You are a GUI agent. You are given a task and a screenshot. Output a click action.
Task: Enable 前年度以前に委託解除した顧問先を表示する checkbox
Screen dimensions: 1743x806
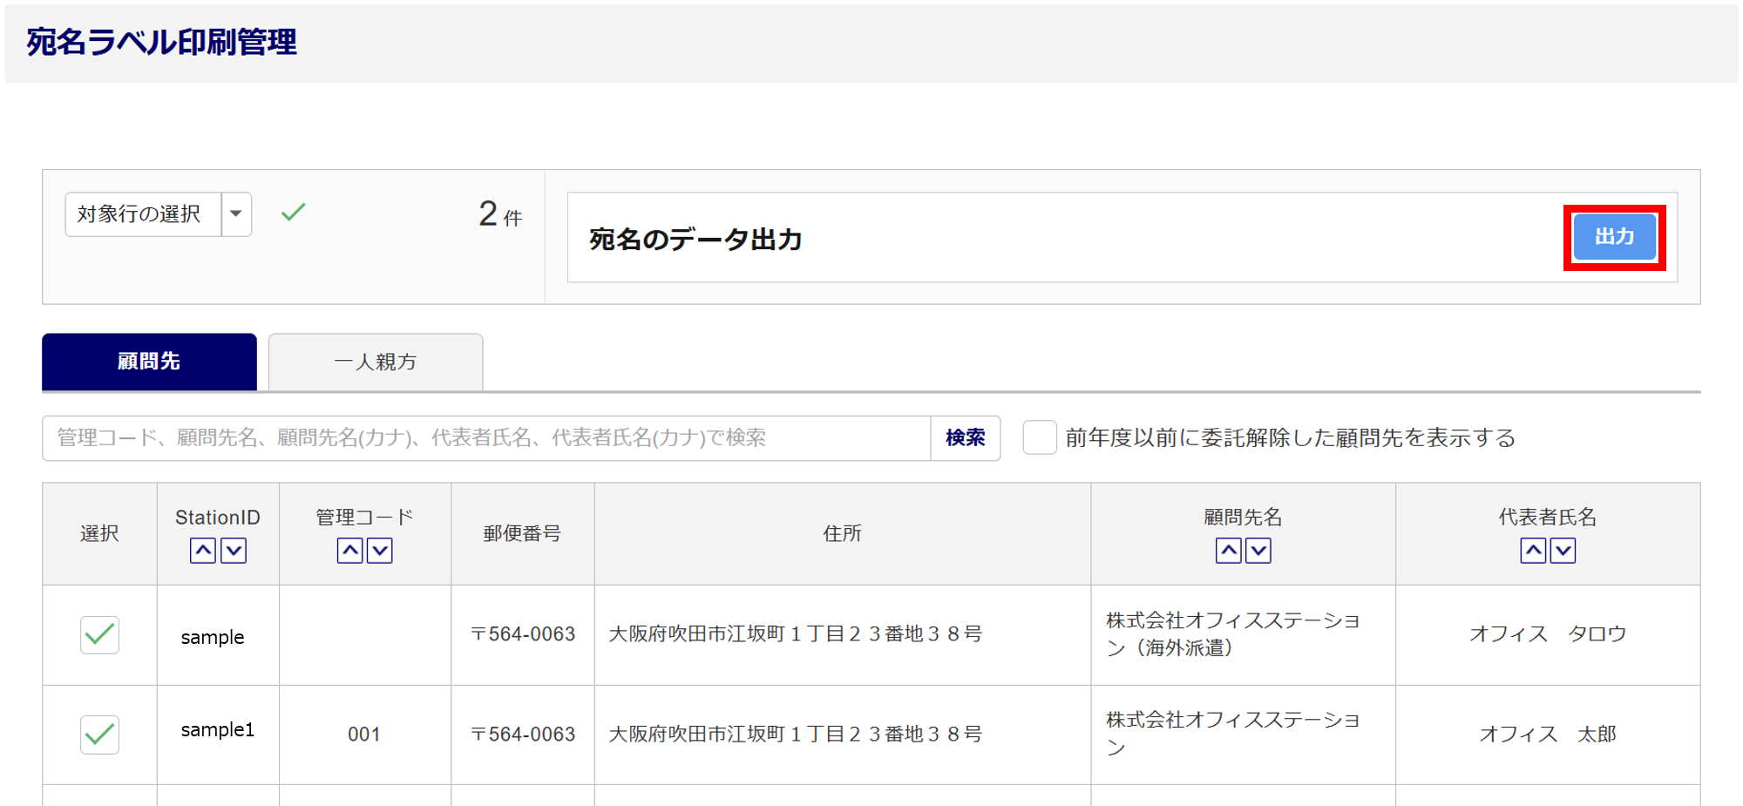click(1040, 437)
